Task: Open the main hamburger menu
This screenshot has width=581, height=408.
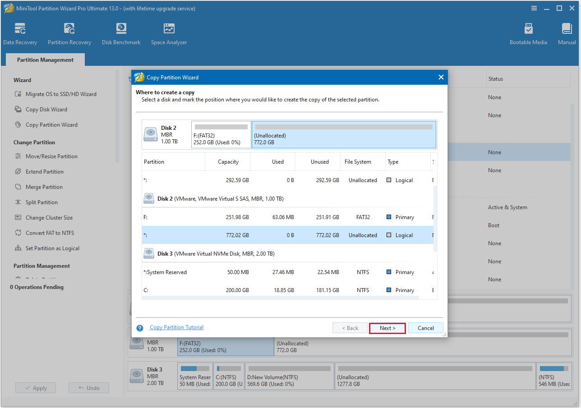Action: tap(534, 8)
